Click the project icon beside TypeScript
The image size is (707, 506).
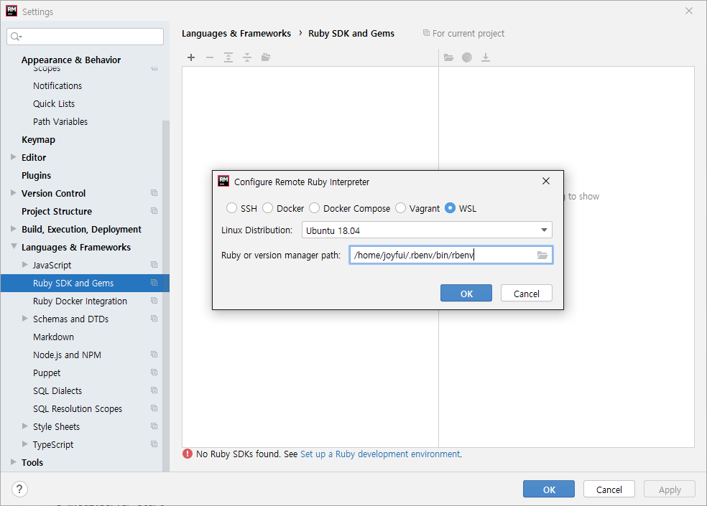[x=154, y=444]
